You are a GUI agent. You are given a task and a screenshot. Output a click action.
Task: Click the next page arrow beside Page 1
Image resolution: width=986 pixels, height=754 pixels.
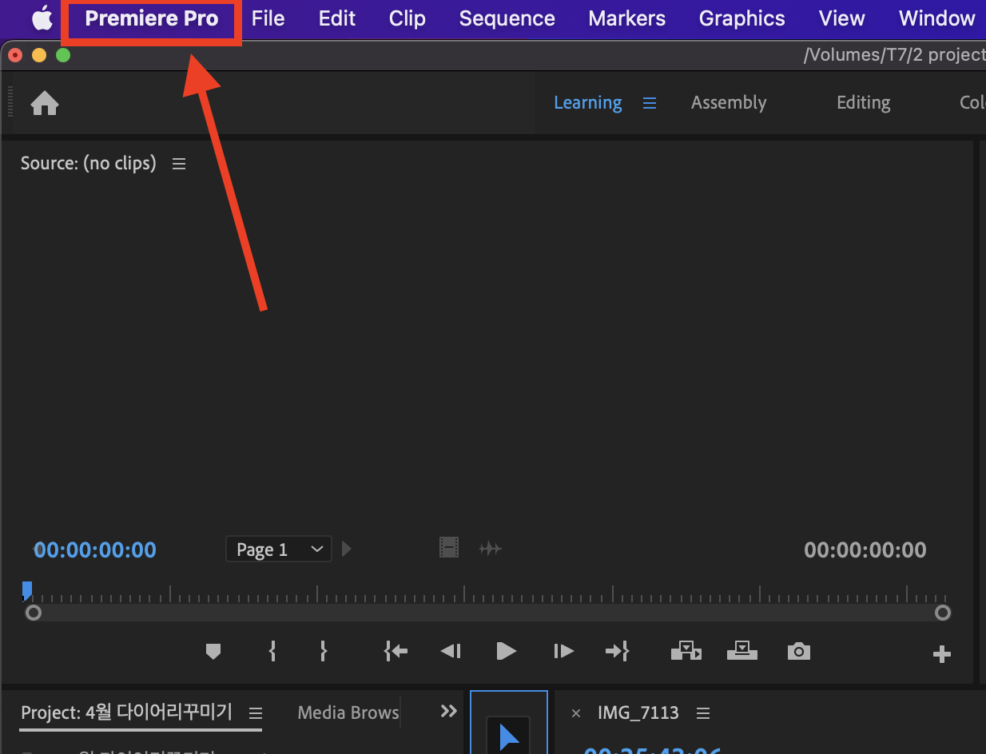[346, 549]
